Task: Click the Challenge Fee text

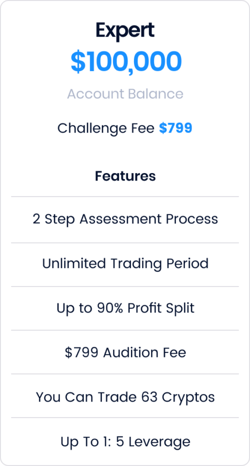Action: click(106, 128)
